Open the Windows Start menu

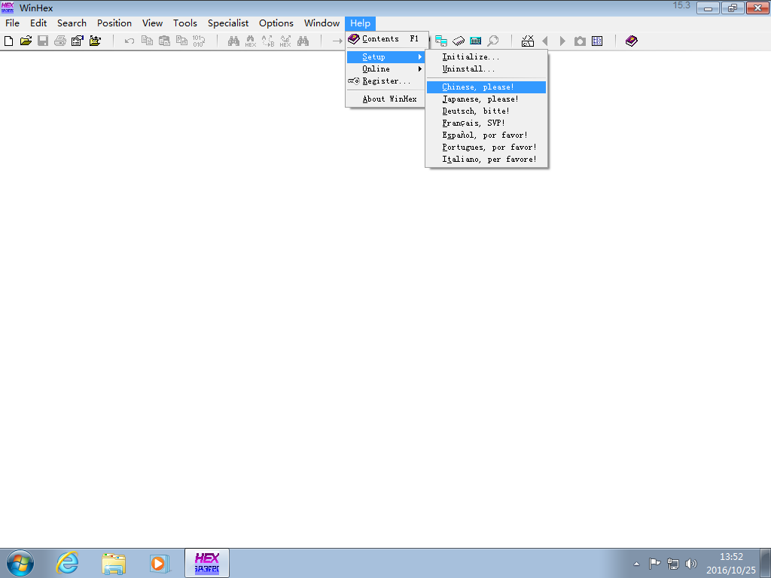pyautogui.click(x=20, y=563)
